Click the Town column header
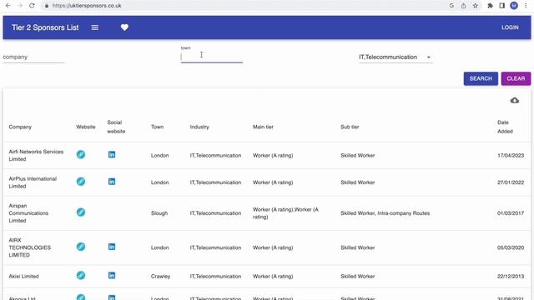The height and width of the screenshot is (300, 534). point(158,127)
